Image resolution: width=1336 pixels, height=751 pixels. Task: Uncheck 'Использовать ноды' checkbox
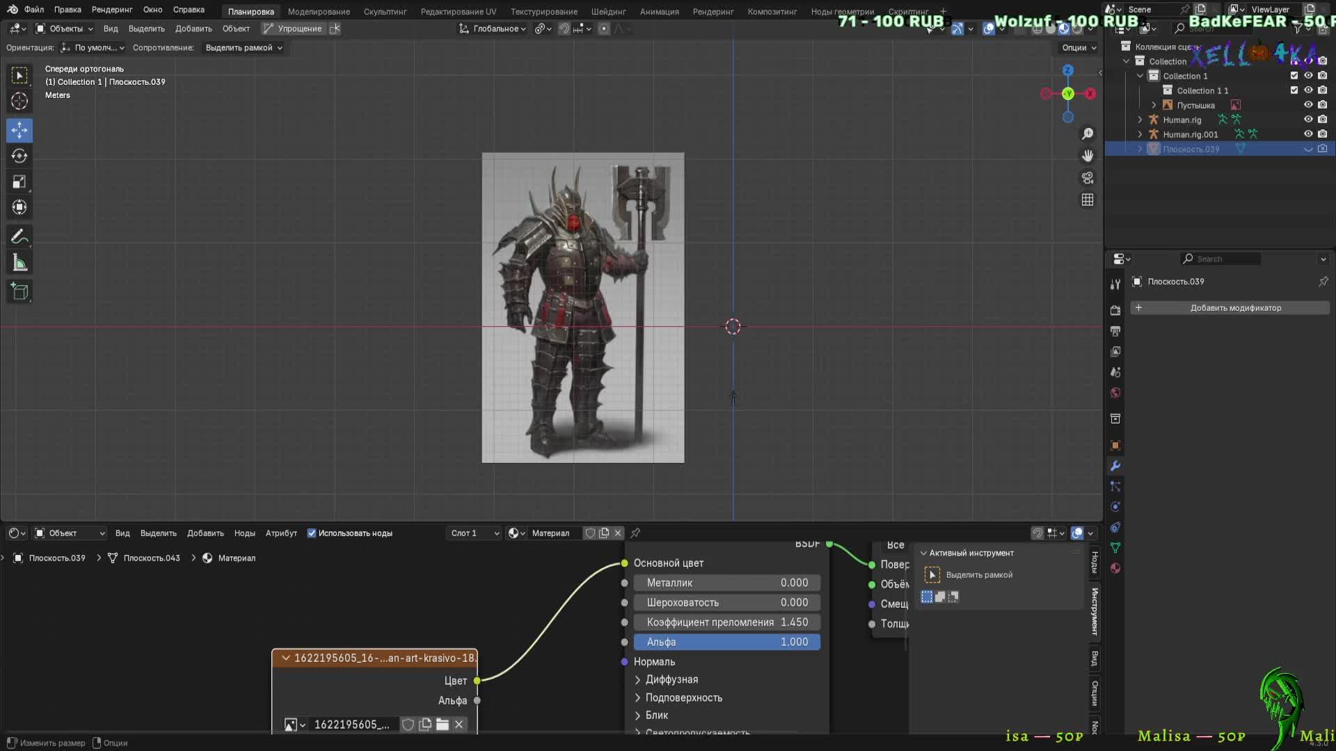tap(312, 533)
